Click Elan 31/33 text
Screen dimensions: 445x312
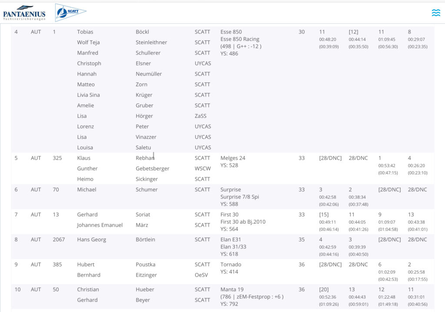click(233, 247)
